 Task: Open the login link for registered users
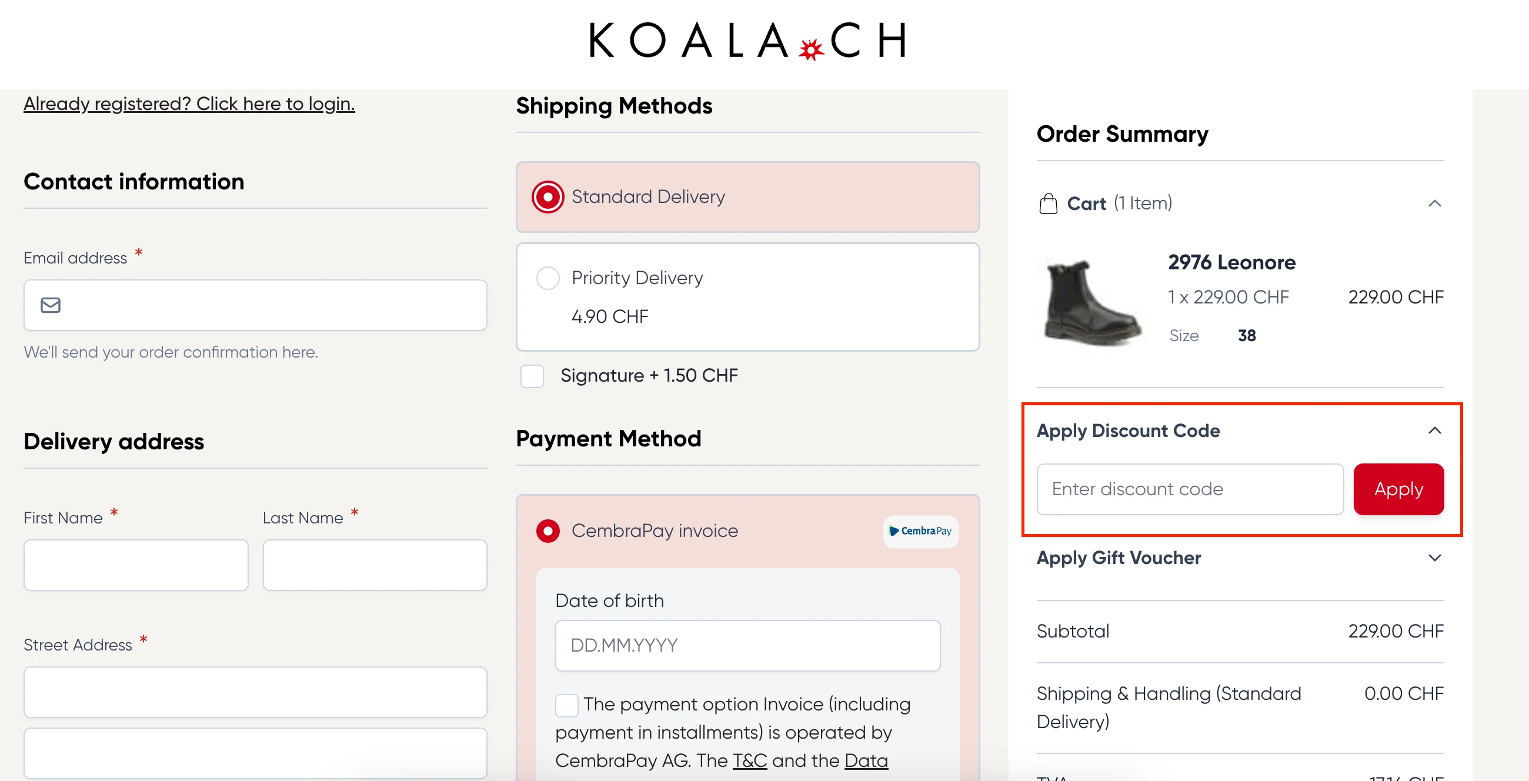click(x=189, y=104)
